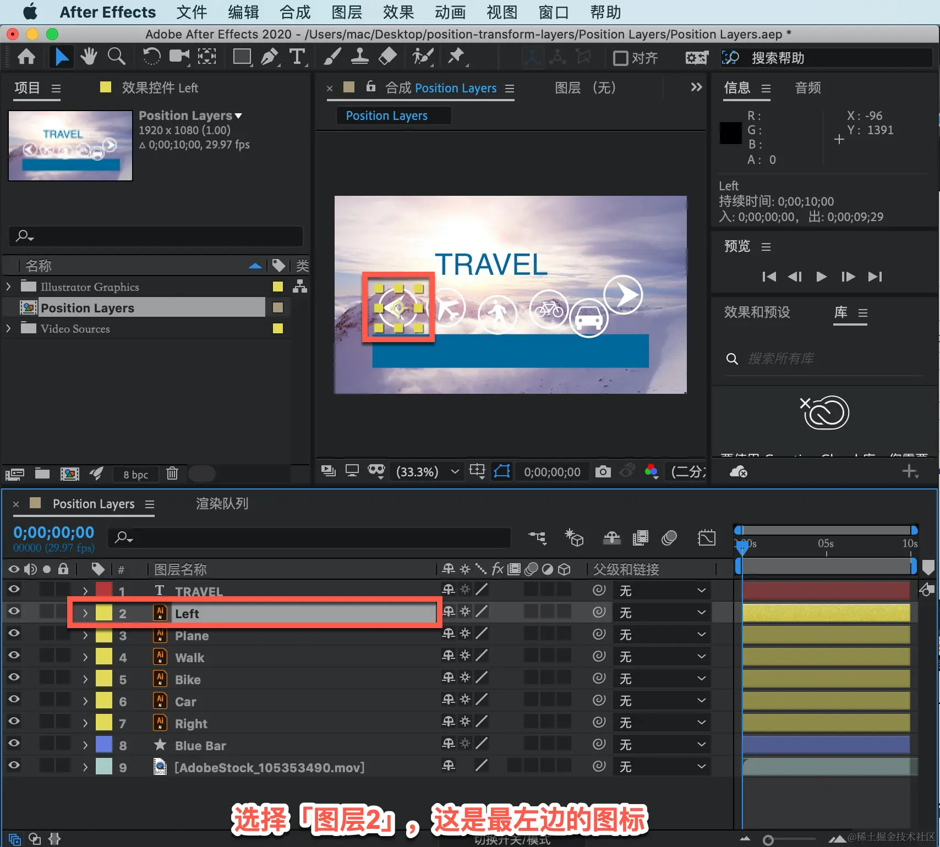Click the red label swatch of TRAVEL layer
940x847 pixels.
[x=104, y=590]
